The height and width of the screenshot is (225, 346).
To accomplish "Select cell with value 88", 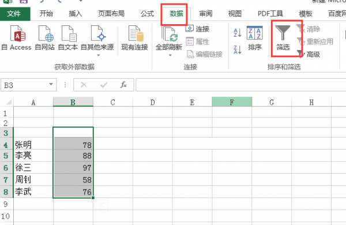I will click(x=73, y=155).
